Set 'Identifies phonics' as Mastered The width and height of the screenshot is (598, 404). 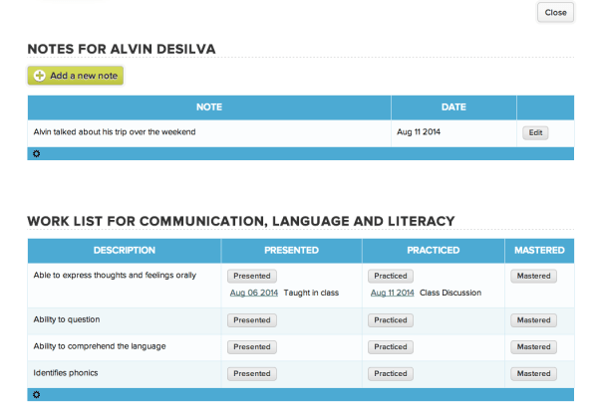click(533, 374)
